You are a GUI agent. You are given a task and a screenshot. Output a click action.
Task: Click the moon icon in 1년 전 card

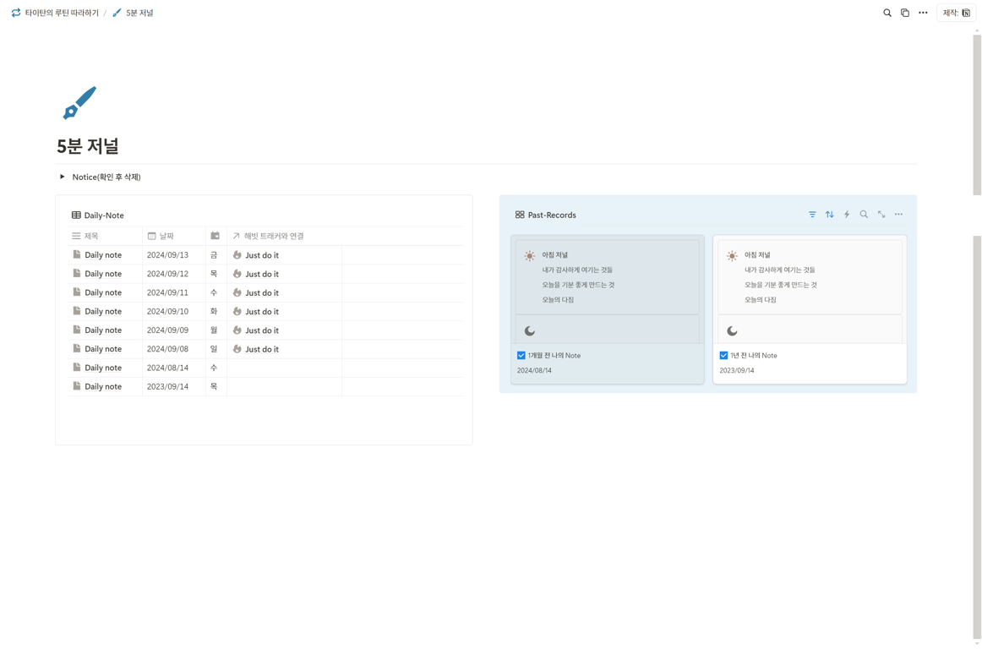click(732, 330)
